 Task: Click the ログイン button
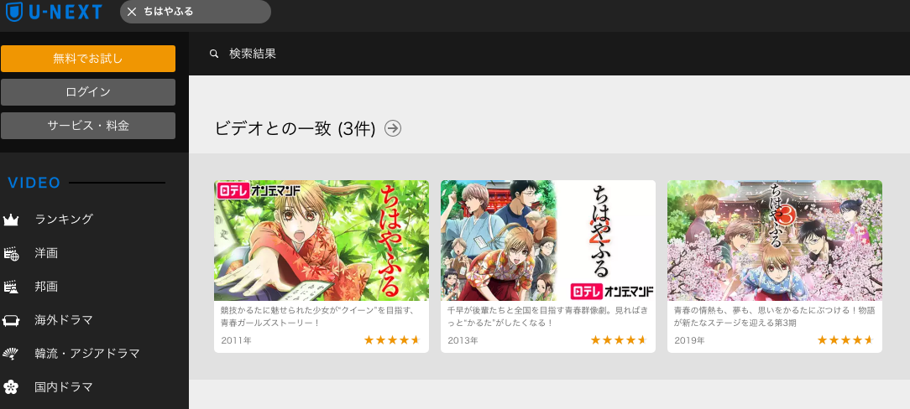88,92
